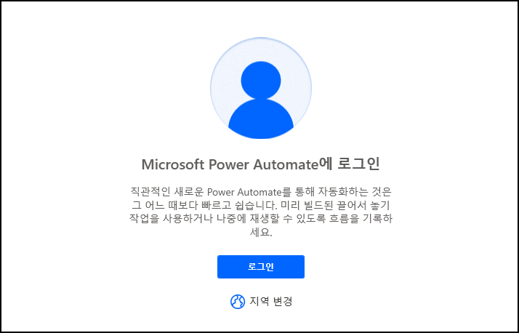Click the head of the avatar silhouette
Viewport: 519px width, 333px height.
261,80
